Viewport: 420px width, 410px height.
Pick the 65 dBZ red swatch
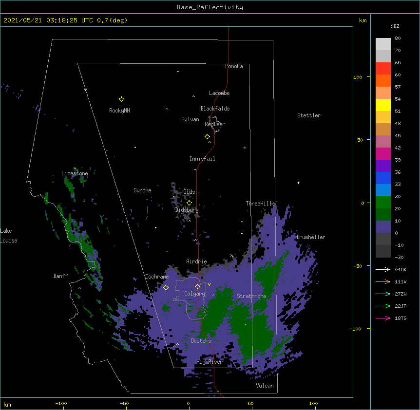click(x=383, y=69)
